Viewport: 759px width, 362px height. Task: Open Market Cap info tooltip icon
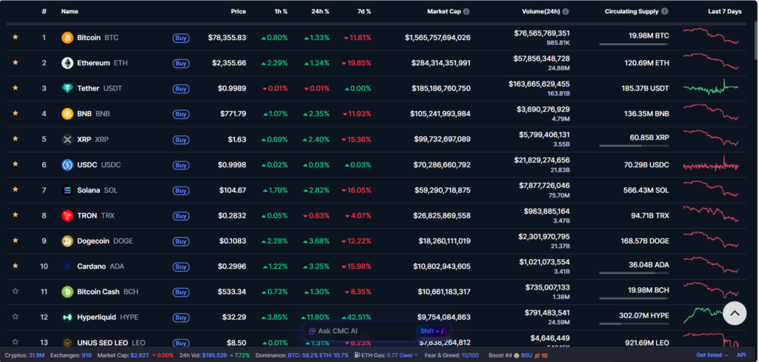[466, 12]
